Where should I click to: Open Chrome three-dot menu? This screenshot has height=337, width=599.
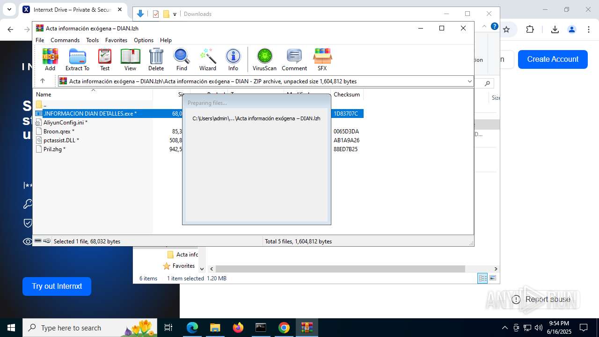(588, 29)
